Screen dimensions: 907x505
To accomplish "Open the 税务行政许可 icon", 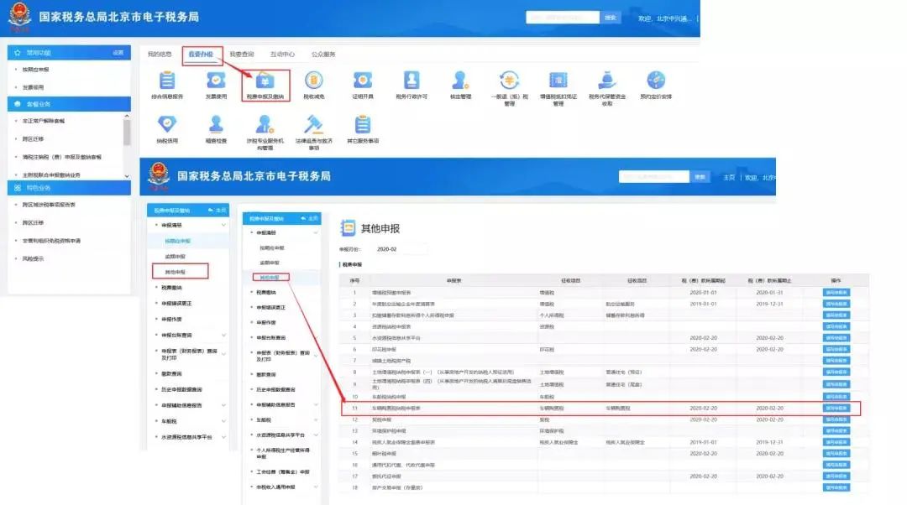I will tap(412, 81).
